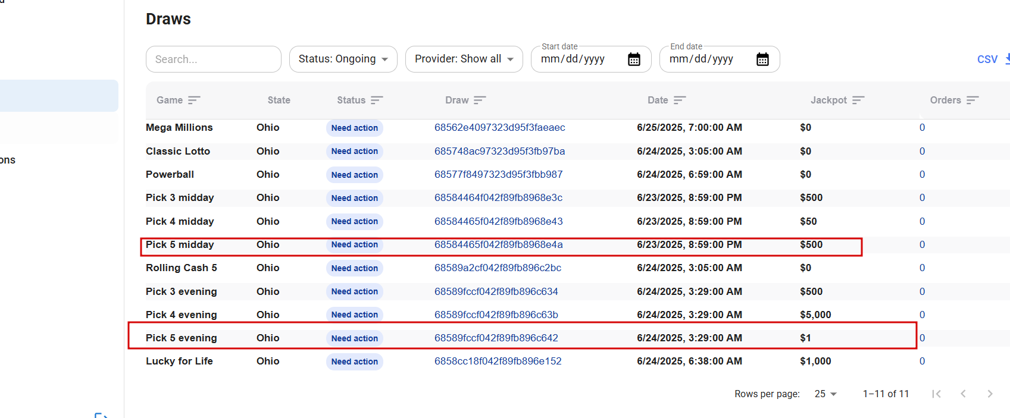This screenshot has width=1010, height=418.
Task: Select the Rolling Cash 5 game name
Action: (182, 268)
